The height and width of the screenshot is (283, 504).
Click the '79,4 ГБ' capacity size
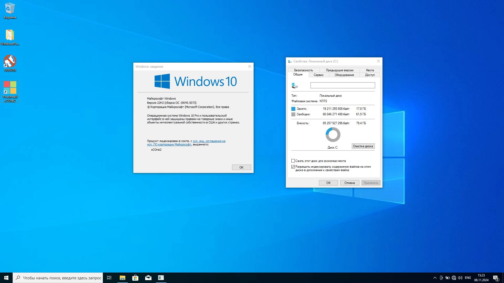(x=361, y=123)
